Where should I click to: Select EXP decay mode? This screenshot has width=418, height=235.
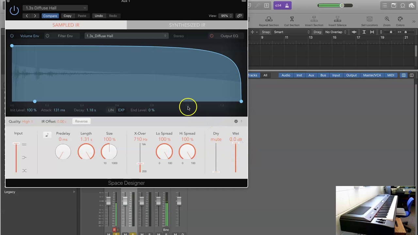121,110
